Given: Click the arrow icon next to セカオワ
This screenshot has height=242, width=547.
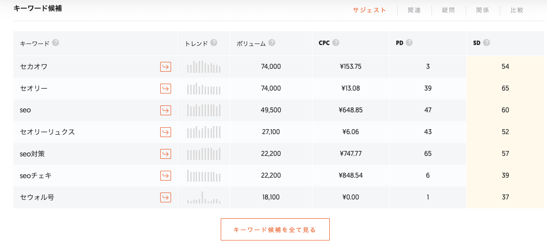Looking at the screenshot, I should coord(166,67).
